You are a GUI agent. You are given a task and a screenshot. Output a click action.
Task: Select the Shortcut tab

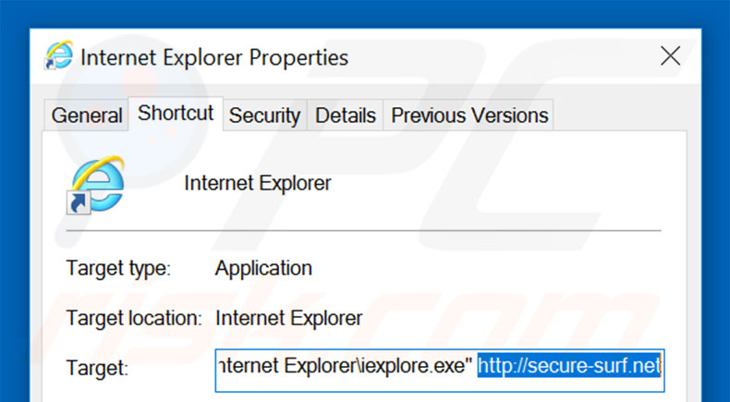click(176, 114)
